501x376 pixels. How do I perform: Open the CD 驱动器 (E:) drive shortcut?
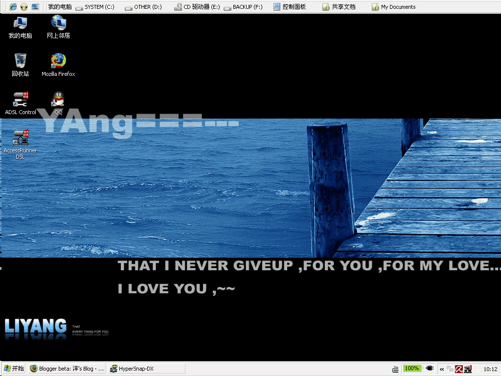(197, 7)
